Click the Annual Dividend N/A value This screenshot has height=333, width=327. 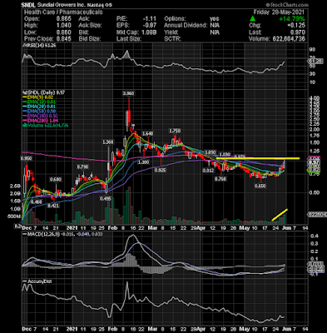coord(215,26)
